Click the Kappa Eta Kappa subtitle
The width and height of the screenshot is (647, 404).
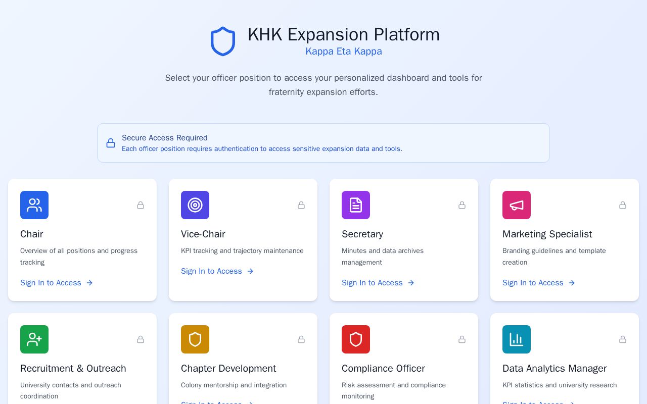tap(344, 52)
